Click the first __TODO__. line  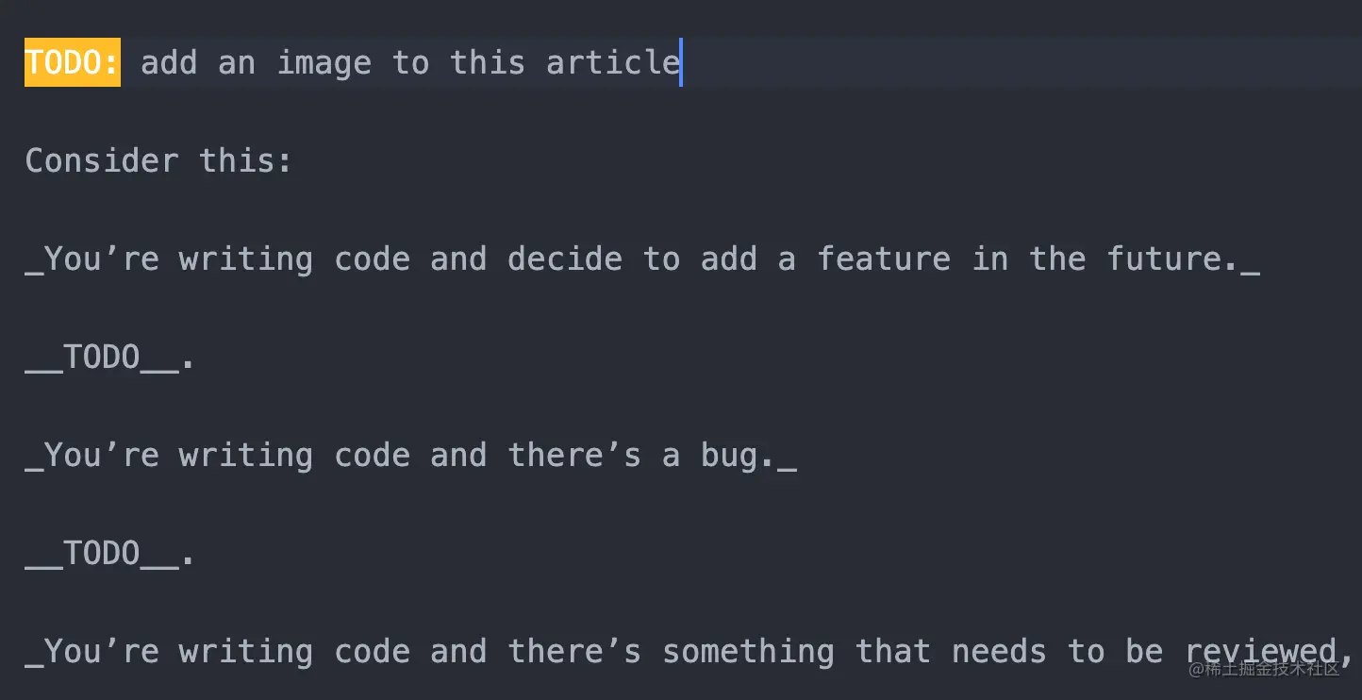pos(109,357)
